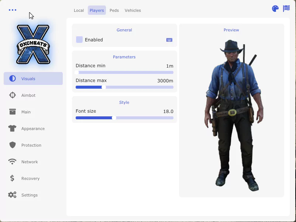The height and width of the screenshot is (222, 296).
Task: Click the Font size slider handle
Action: pos(114,118)
